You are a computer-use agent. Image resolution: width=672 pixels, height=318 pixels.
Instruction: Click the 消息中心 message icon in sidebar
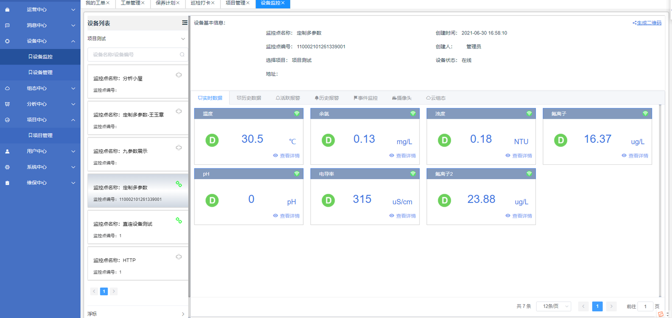(7, 26)
